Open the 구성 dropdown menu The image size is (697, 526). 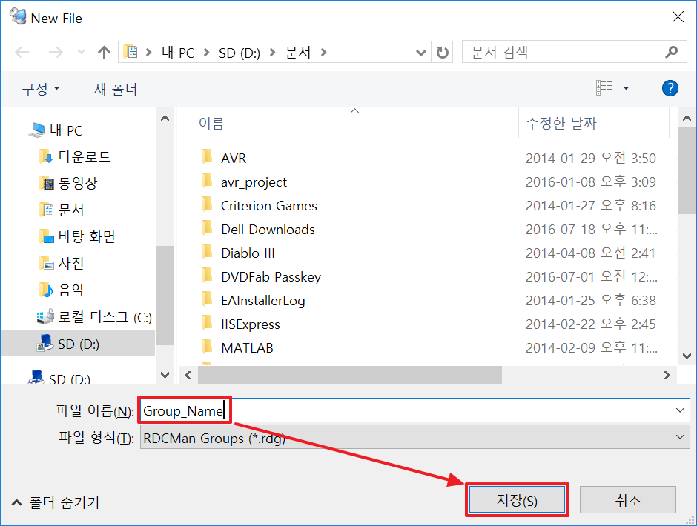pos(41,89)
